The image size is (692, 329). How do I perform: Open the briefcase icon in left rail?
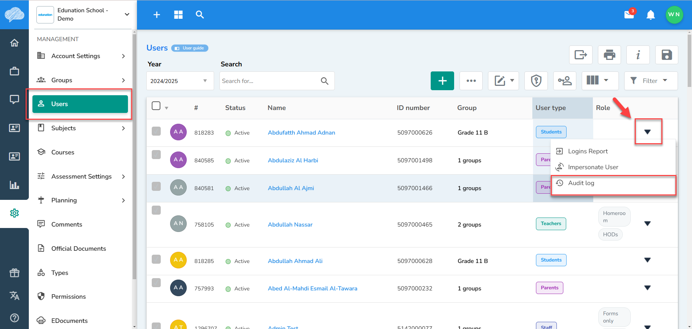14,71
